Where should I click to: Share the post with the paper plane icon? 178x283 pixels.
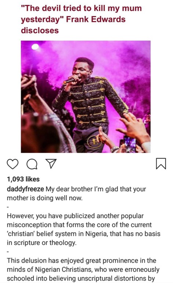pyautogui.click(x=51, y=164)
